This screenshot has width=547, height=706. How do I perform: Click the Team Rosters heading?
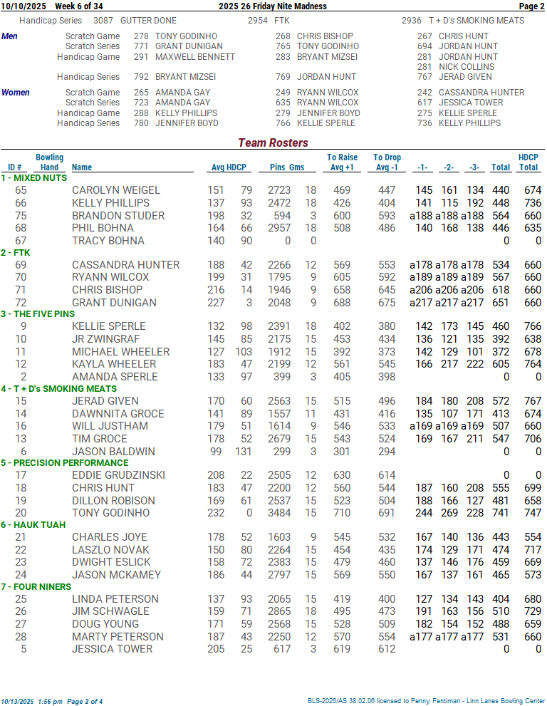pyautogui.click(x=273, y=143)
